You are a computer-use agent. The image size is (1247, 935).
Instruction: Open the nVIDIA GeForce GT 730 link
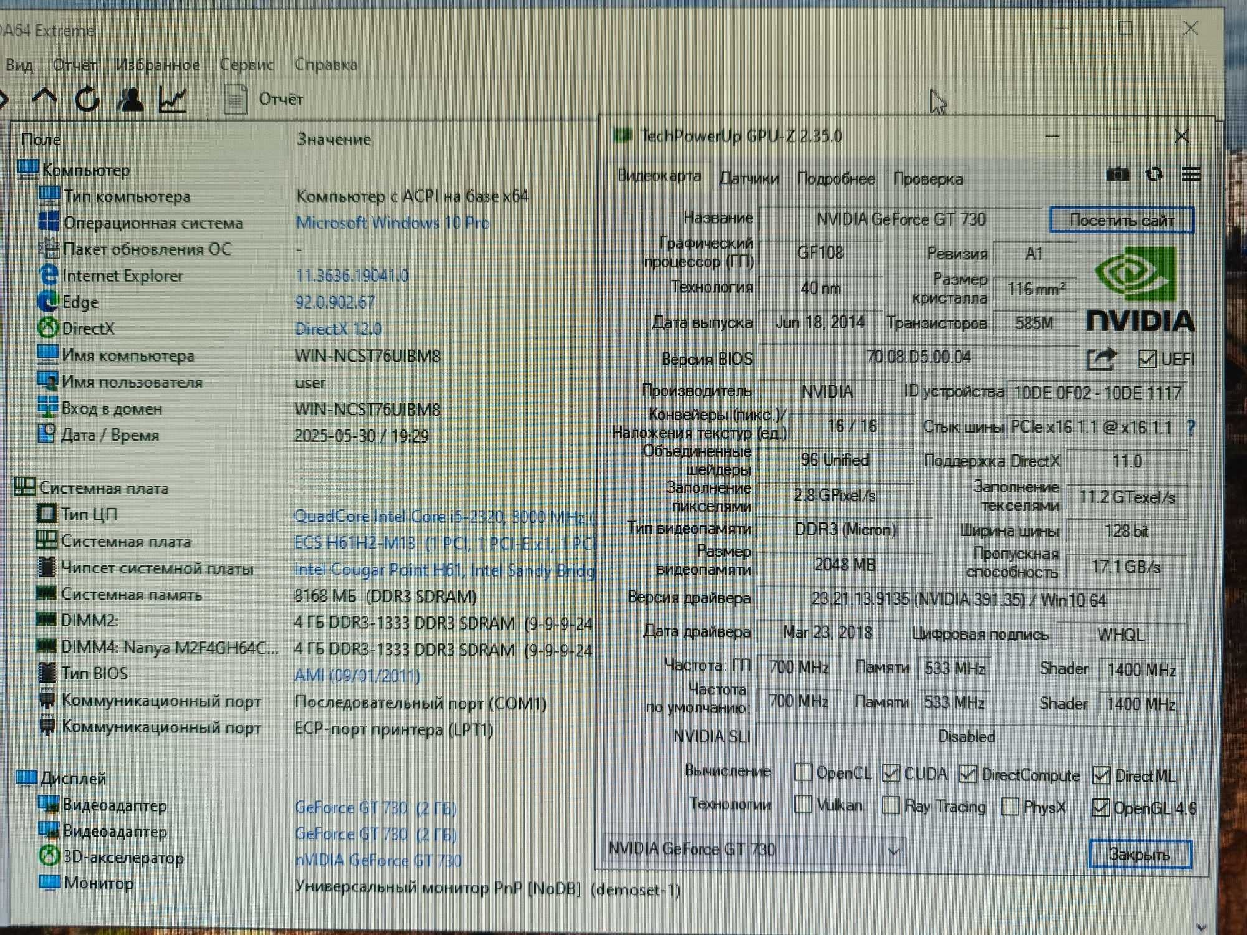pyautogui.click(x=378, y=860)
